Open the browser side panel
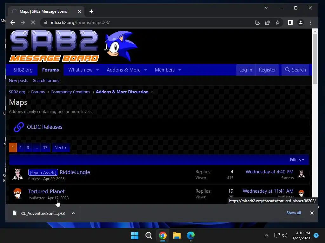325x243 pixels. [290, 22]
